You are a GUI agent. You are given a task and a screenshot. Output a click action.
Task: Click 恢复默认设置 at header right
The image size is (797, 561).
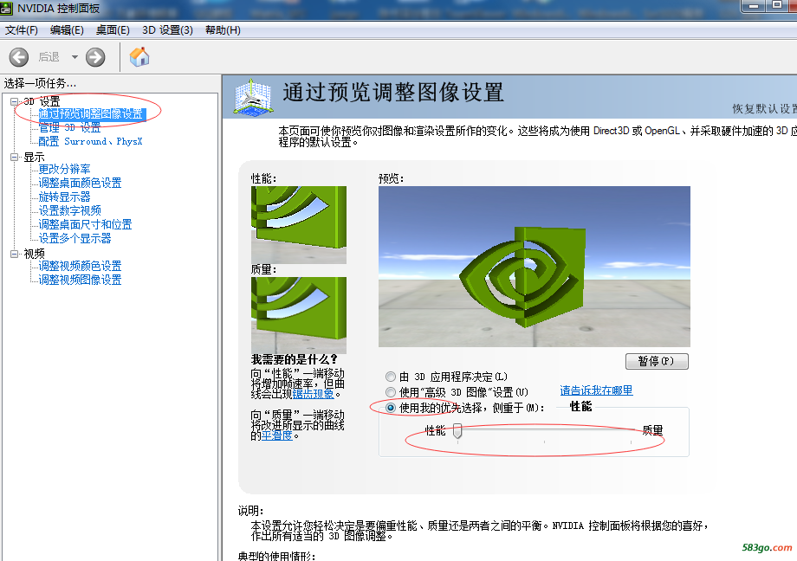coord(764,109)
